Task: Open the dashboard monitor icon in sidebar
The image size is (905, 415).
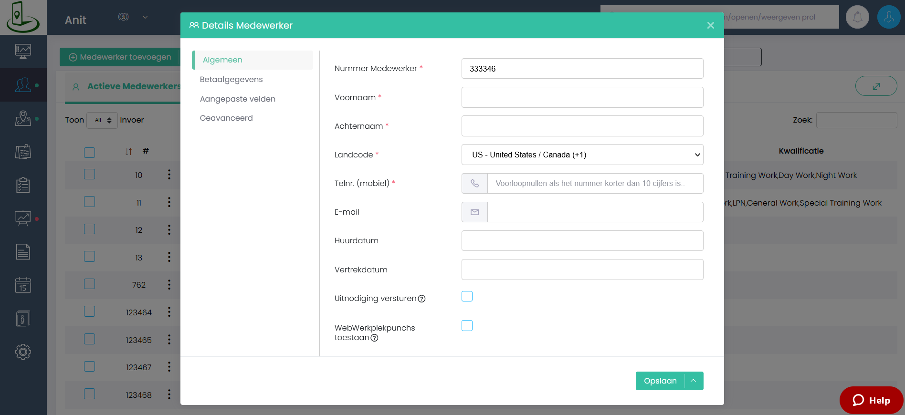Action: [x=23, y=51]
